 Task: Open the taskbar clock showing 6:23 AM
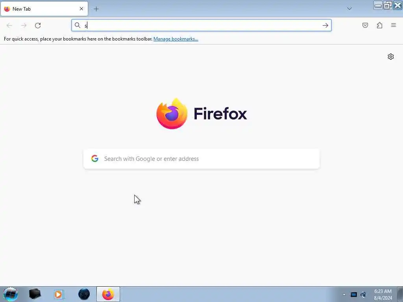click(383, 295)
